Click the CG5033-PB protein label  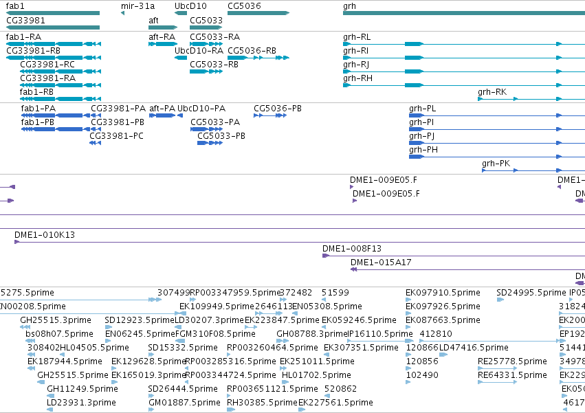point(221,136)
